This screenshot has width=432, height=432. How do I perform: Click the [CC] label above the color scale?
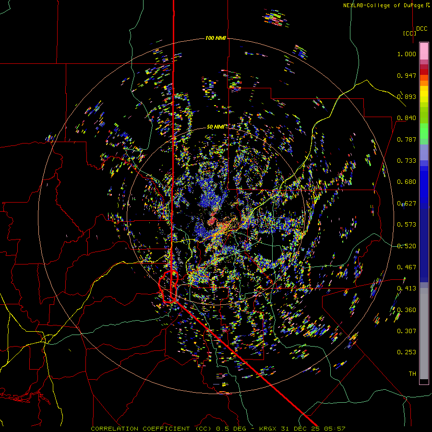click(x=409, y=33)
